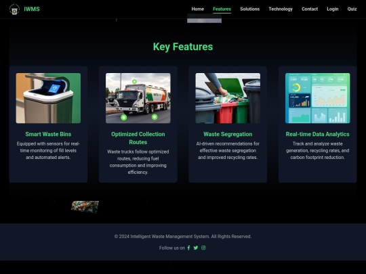Screen dimensions: 366x274
Task: Click the IWMS brand name text
Action: (x=32, y=9)
